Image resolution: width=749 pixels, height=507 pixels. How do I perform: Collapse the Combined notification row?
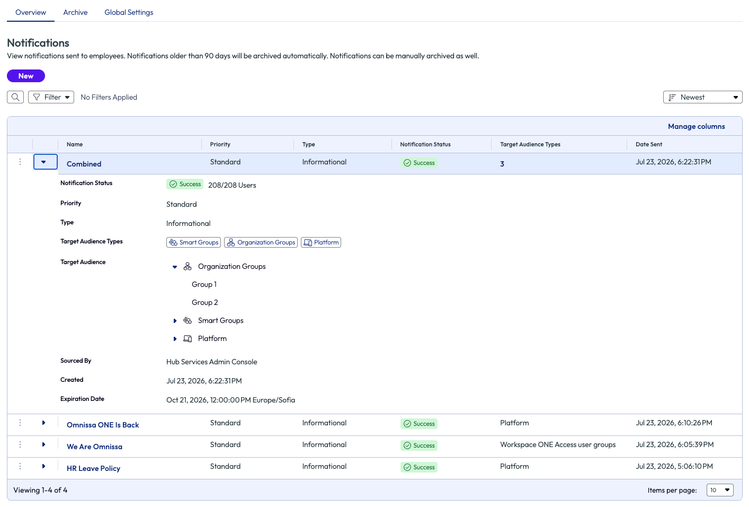coord(45,162)
